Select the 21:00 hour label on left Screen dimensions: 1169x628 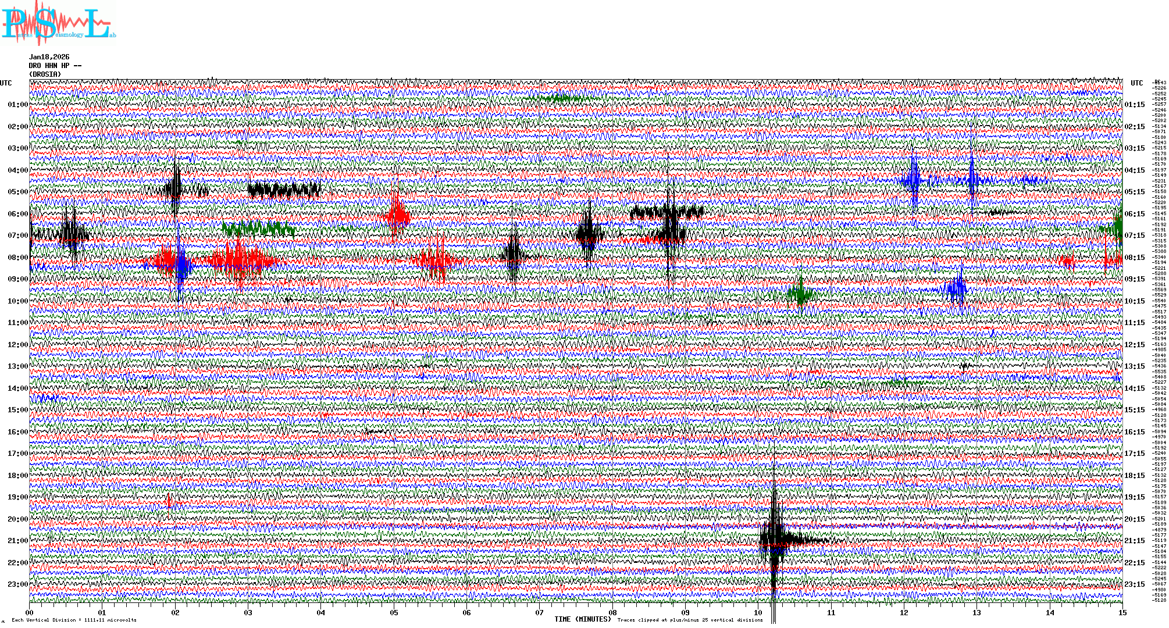coord(17,541)
